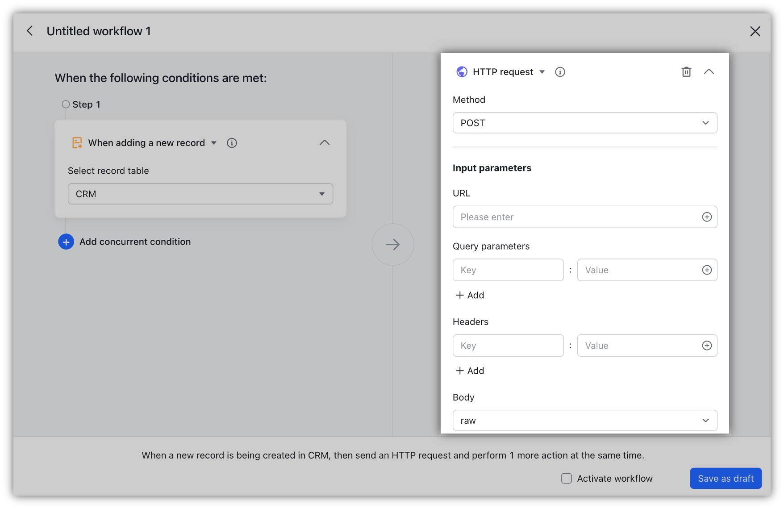Open the Body 'raw' dropdown
The height and width of the screenshot is (509, 784).
(x=585, y=421)
